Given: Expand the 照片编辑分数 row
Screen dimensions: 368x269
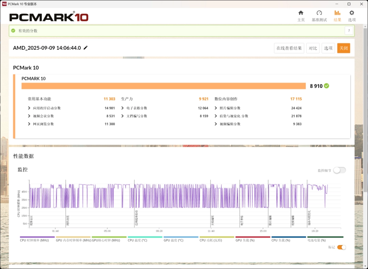Looking at the screenshot, I should pyautogui.click(x=216, y=108).
